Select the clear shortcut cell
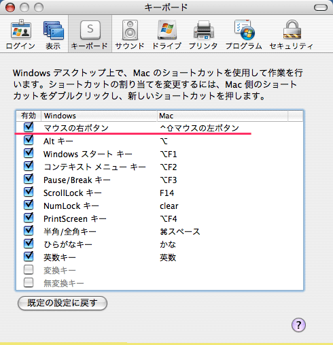Screen dimensions: 333x345 click(x=169, y=206)
